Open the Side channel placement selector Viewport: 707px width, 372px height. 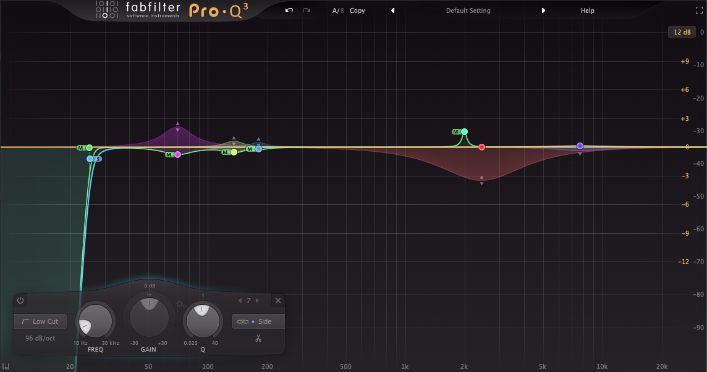click(266, 321)
